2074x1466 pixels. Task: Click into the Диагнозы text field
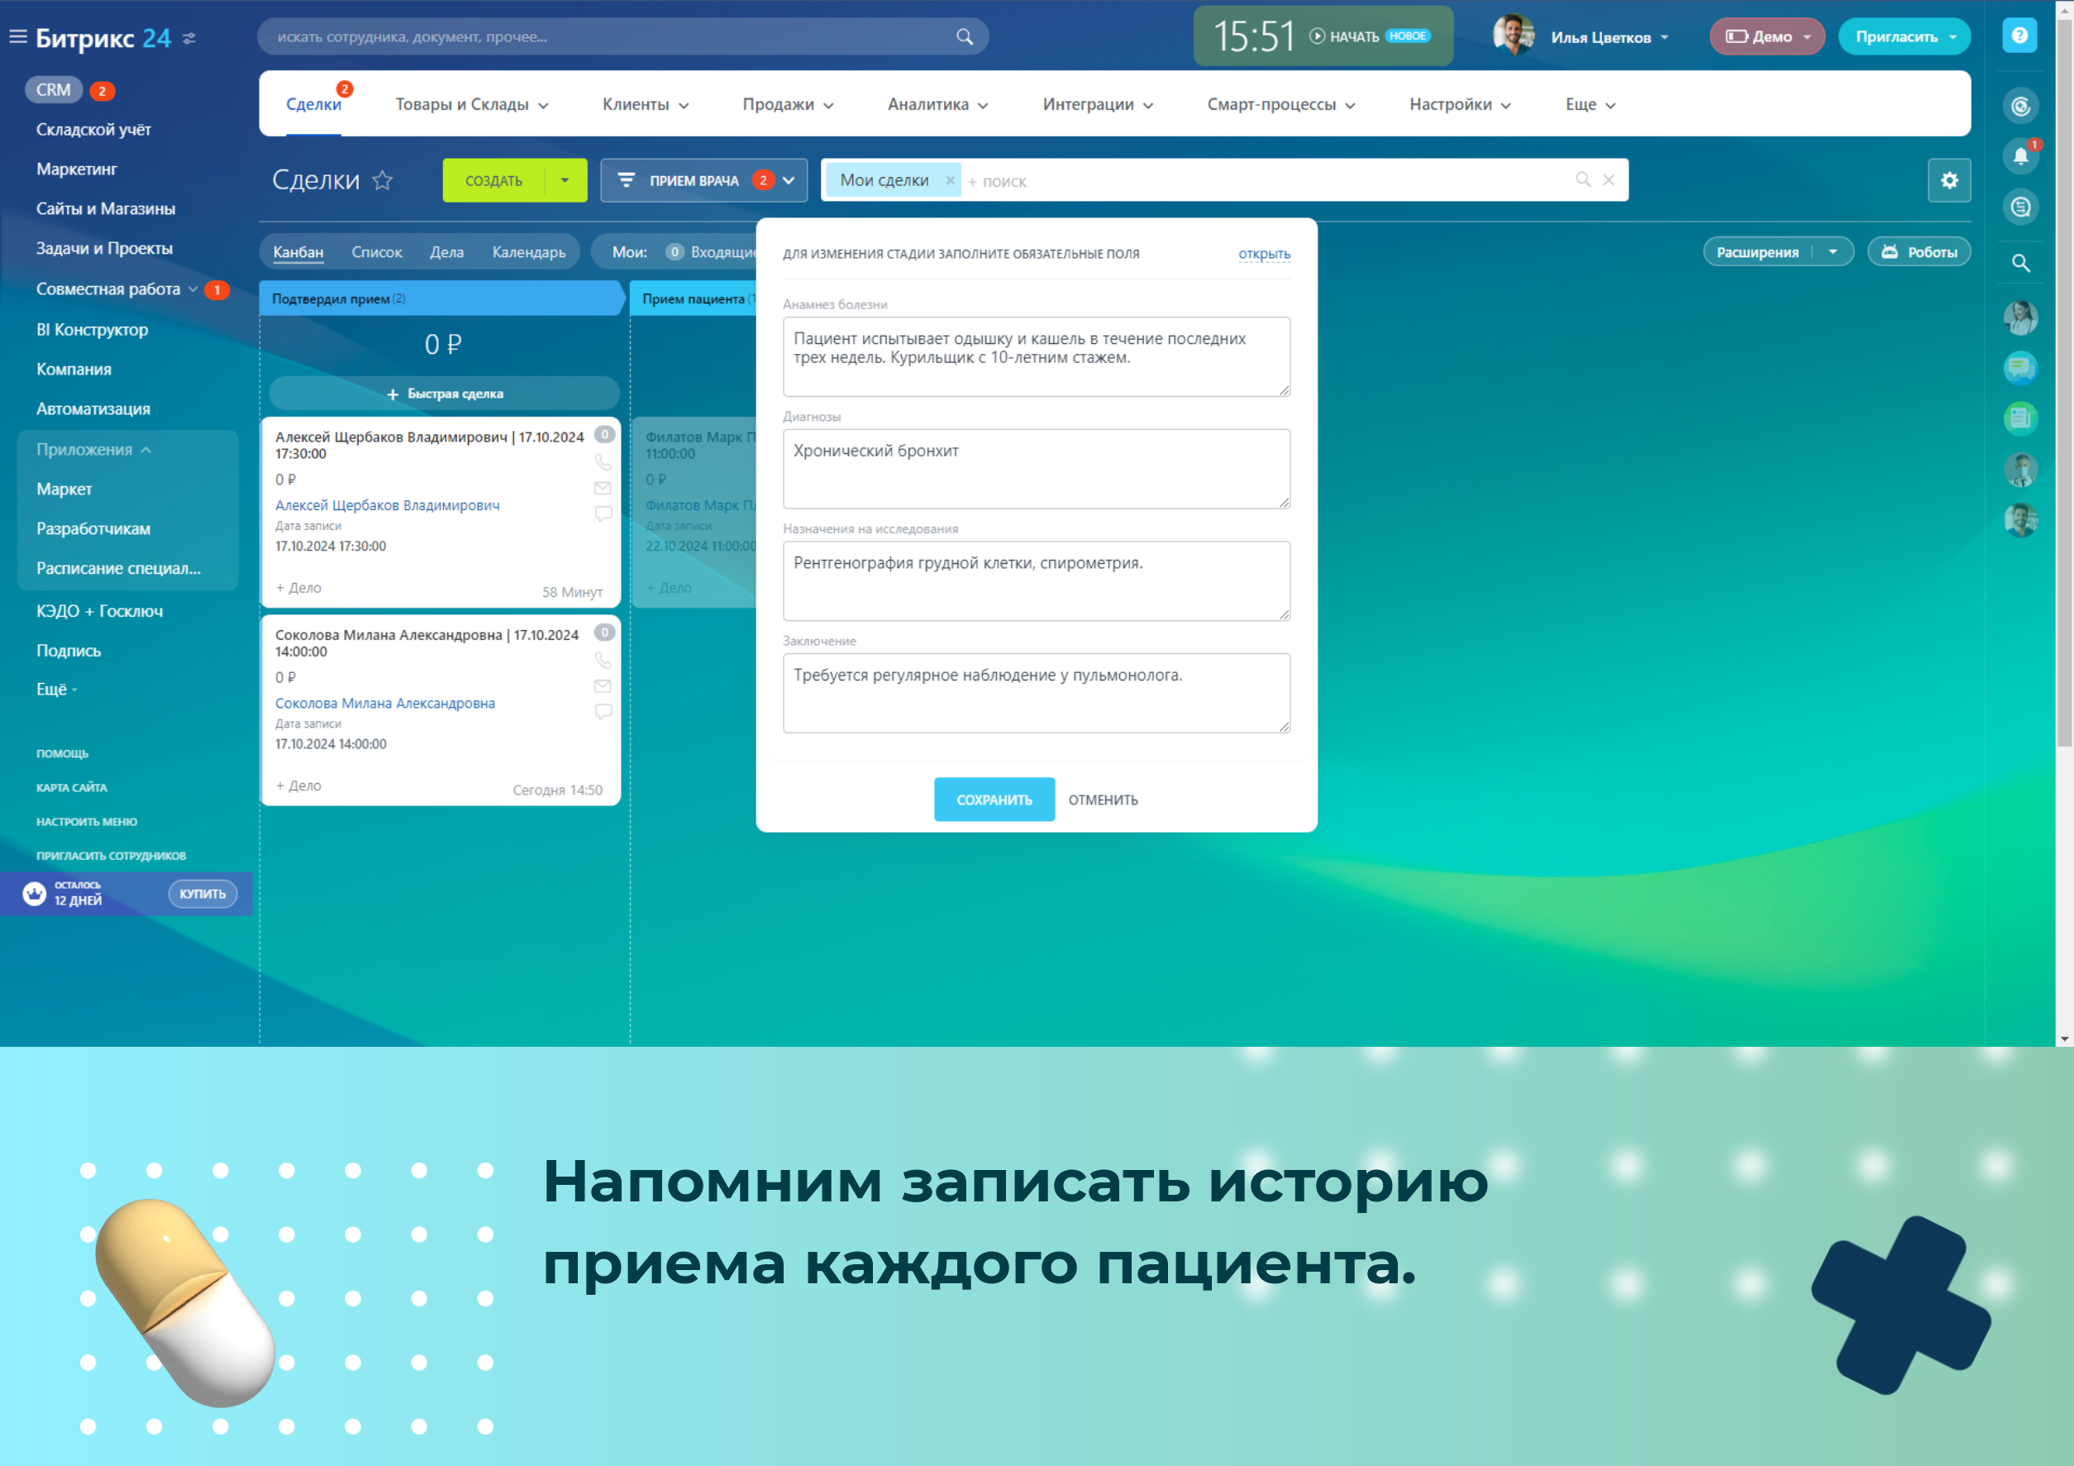coord(1035,469)
